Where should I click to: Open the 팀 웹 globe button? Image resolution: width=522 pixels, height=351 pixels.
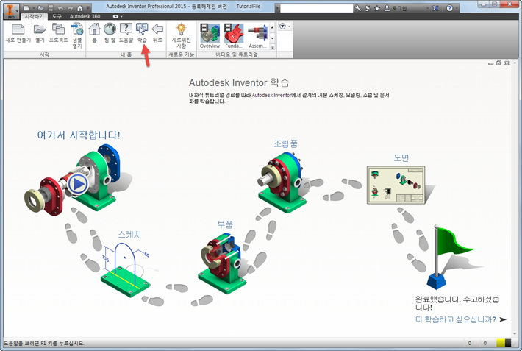tap(110, 33)
